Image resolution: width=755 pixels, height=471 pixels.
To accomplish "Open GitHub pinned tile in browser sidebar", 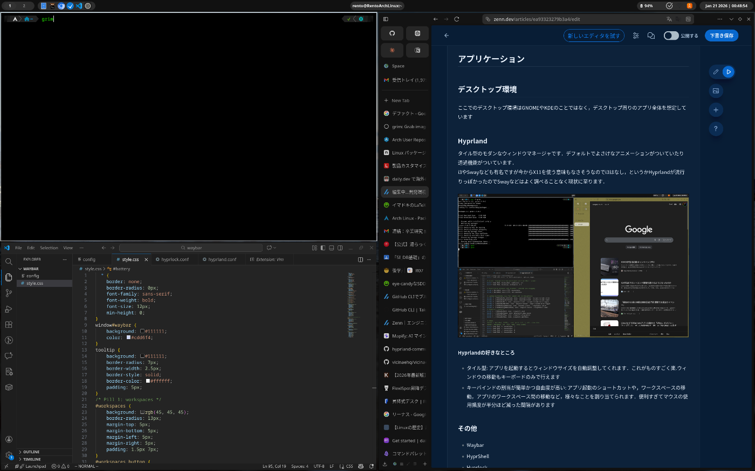I will point(392,33).
